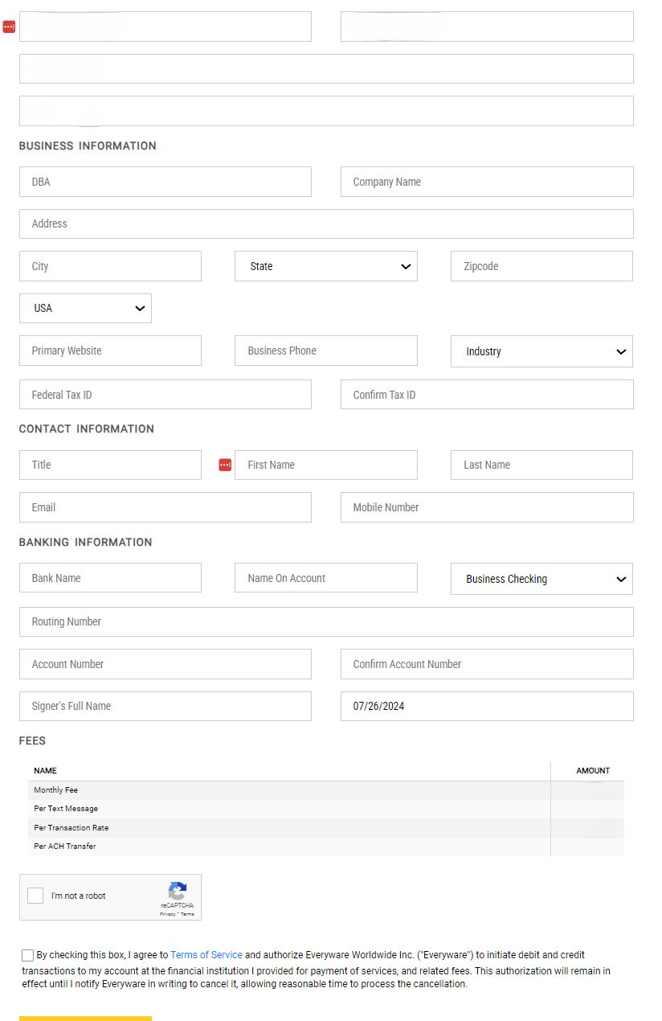
Task: Click the Monthly Fee row
Action: point(326,790)
